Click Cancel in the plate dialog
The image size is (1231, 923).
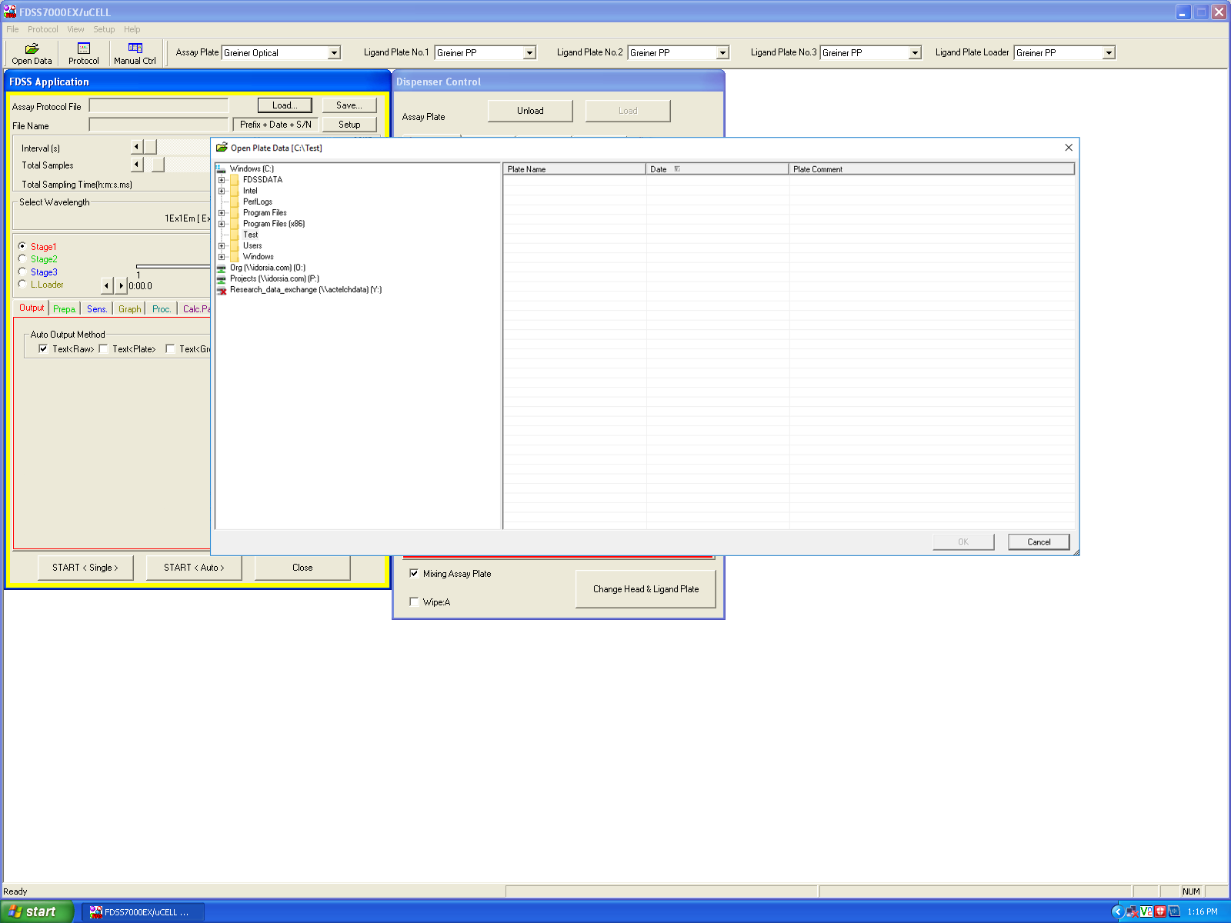(1038, 542)
